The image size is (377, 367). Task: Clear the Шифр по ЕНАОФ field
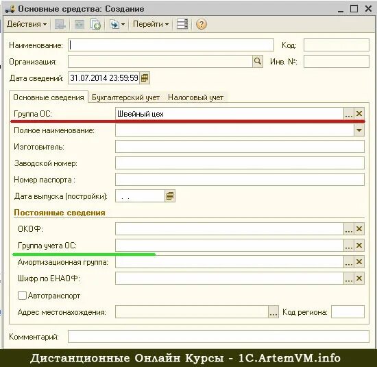click(x=359, y=279)
